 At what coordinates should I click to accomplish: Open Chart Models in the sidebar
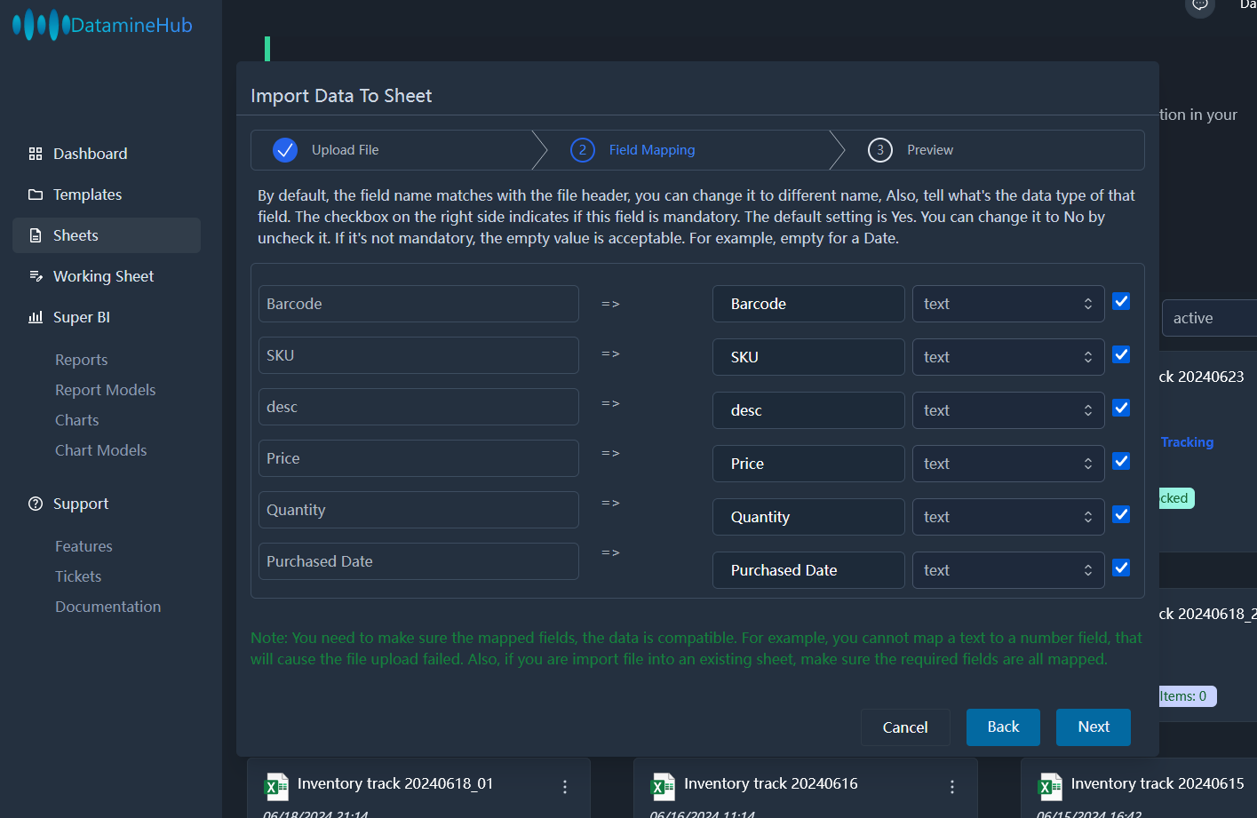click(100, 450)
